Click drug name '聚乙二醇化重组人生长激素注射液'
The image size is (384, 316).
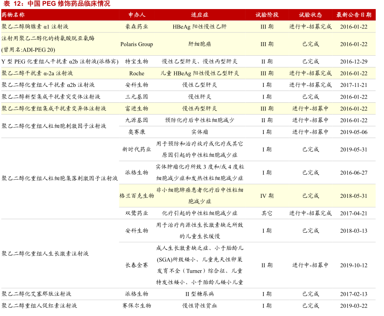click(x=45, y=254)
